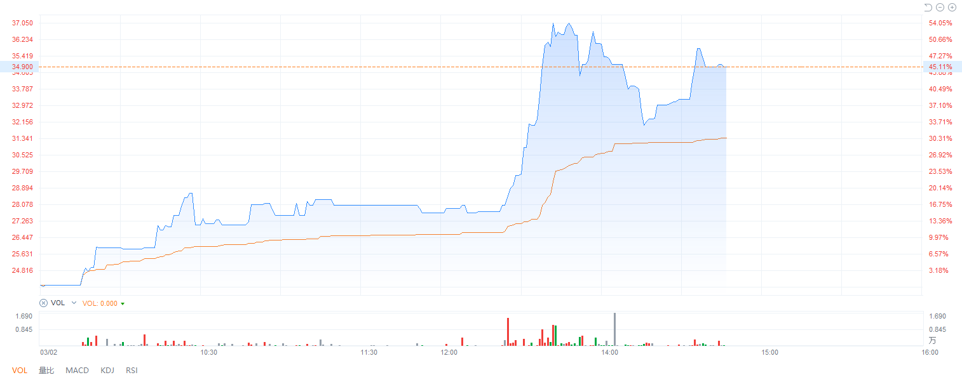
Task: Click the 03/02 date label
Action: 49,352
